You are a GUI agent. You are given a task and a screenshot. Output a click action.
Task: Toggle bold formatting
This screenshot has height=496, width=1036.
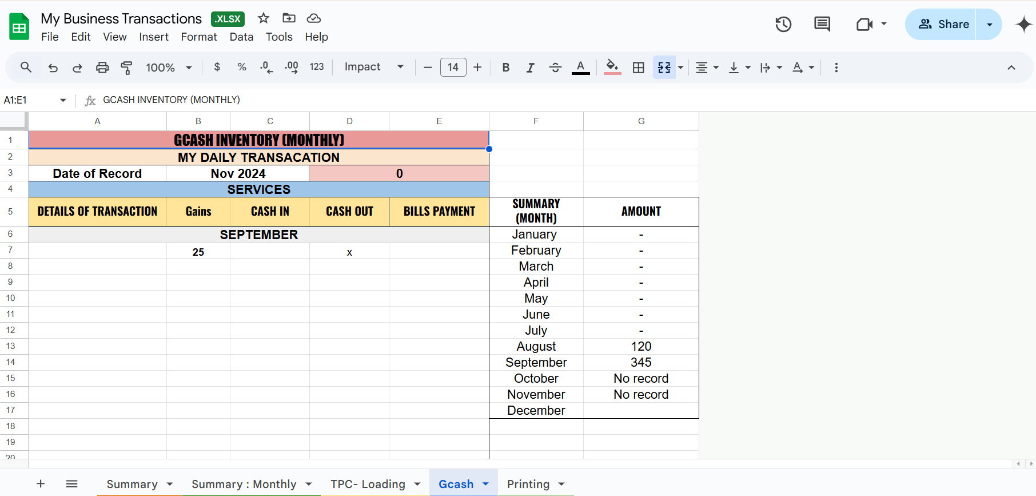[x=505, y=68]
